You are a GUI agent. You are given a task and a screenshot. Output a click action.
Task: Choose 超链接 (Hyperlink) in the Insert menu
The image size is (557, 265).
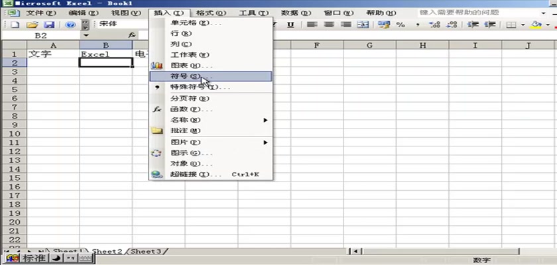[211, 174]
